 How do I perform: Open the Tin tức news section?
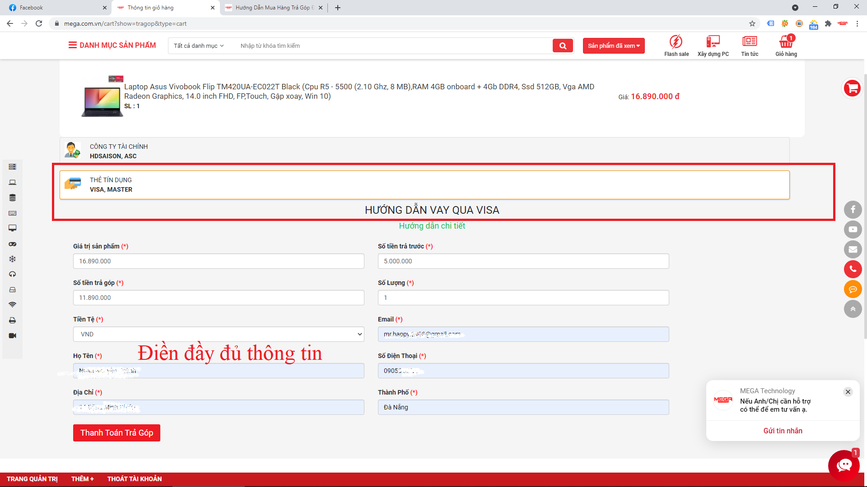tap(750, 46)
